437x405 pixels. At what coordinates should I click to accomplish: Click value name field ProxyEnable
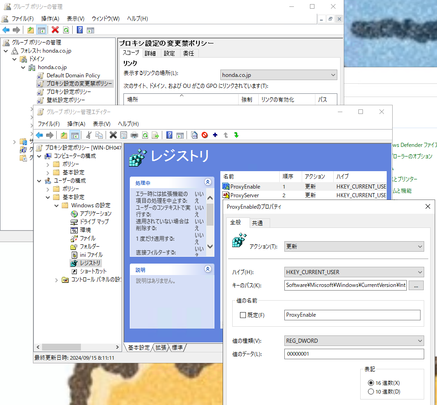tap(352, 315)
